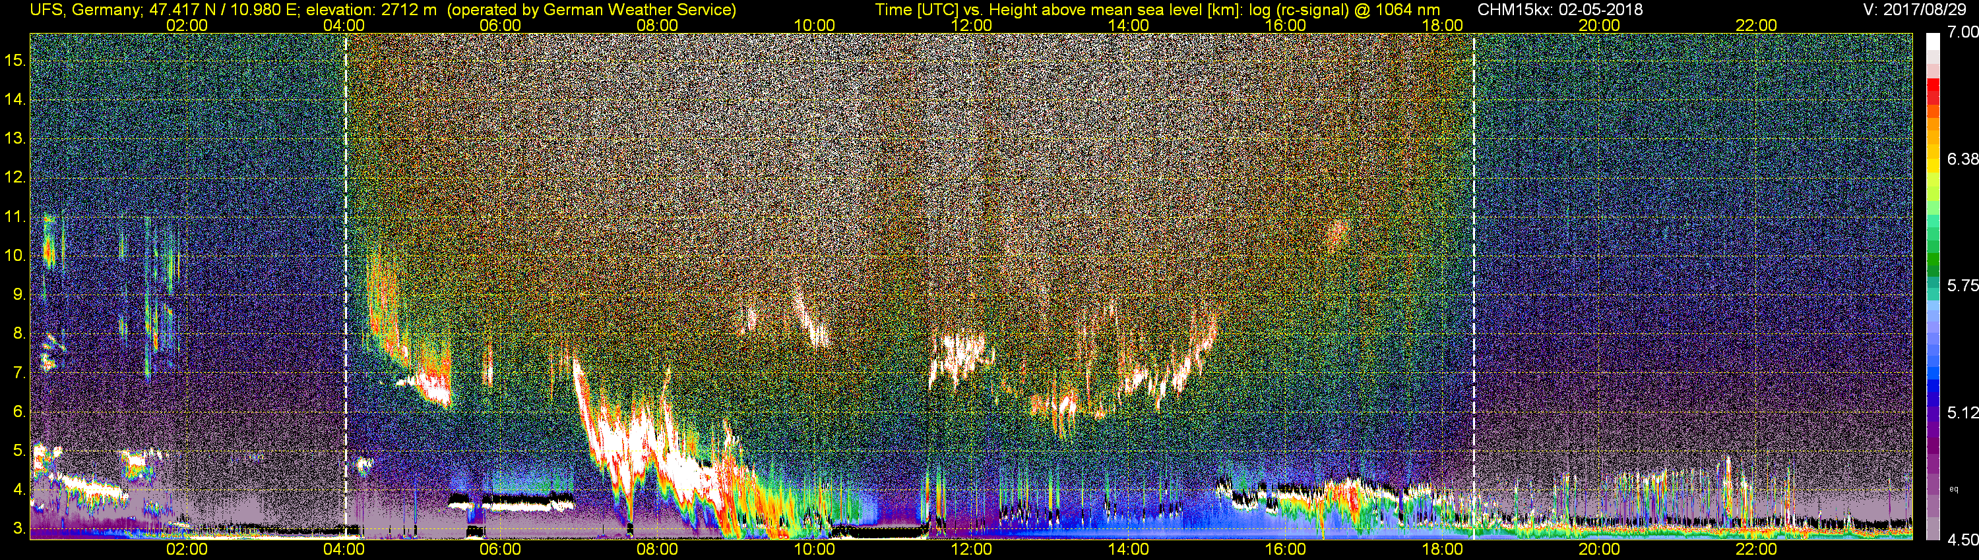This screenshot has height=560, width=1979.
Task: Click the 02:00 label on the bottom time axis
Action: coord(187,549)
